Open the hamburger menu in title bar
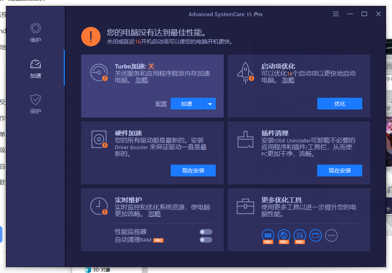 336,14
